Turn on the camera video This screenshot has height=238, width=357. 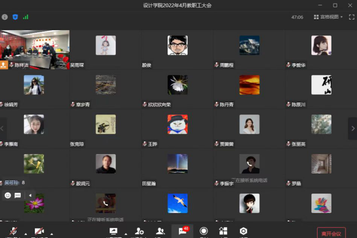pos(38,231)
